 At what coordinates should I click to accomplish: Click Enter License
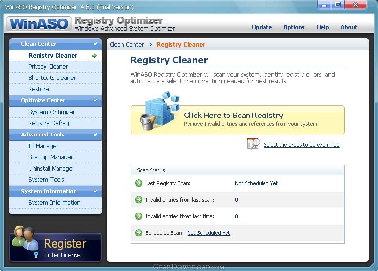pyautogui.click(x=62, y=255)
